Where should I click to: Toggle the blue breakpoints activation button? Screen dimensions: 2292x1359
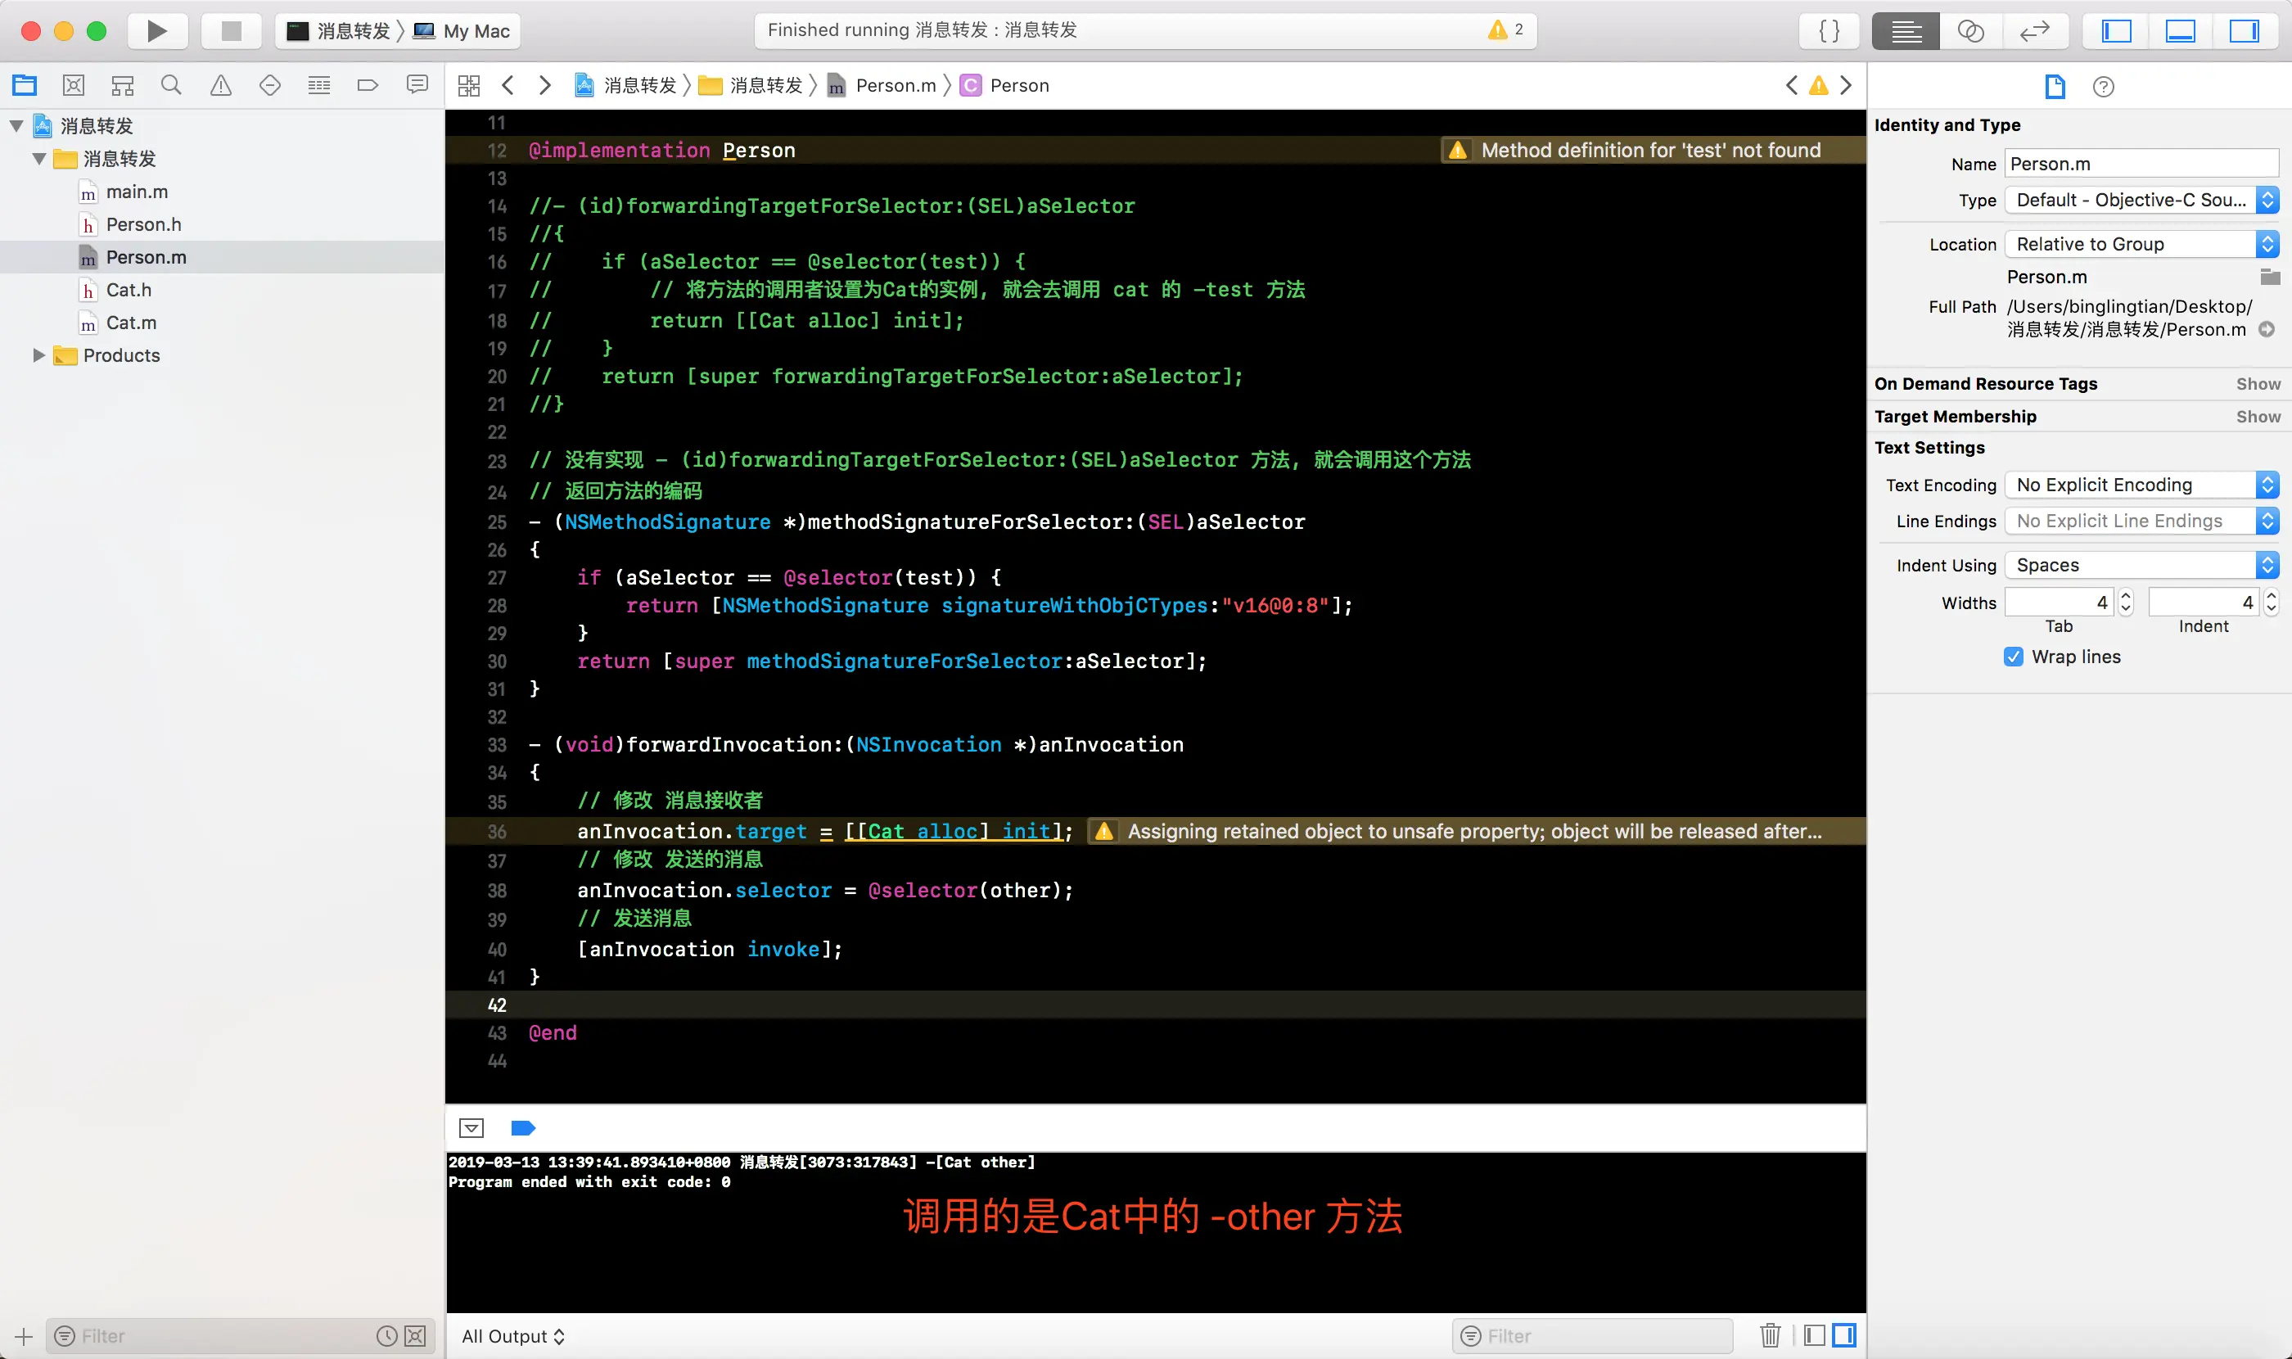[523, 1128]
